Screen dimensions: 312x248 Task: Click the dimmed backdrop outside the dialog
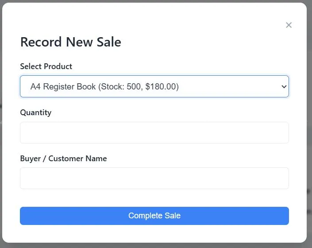tap(309, 133)
